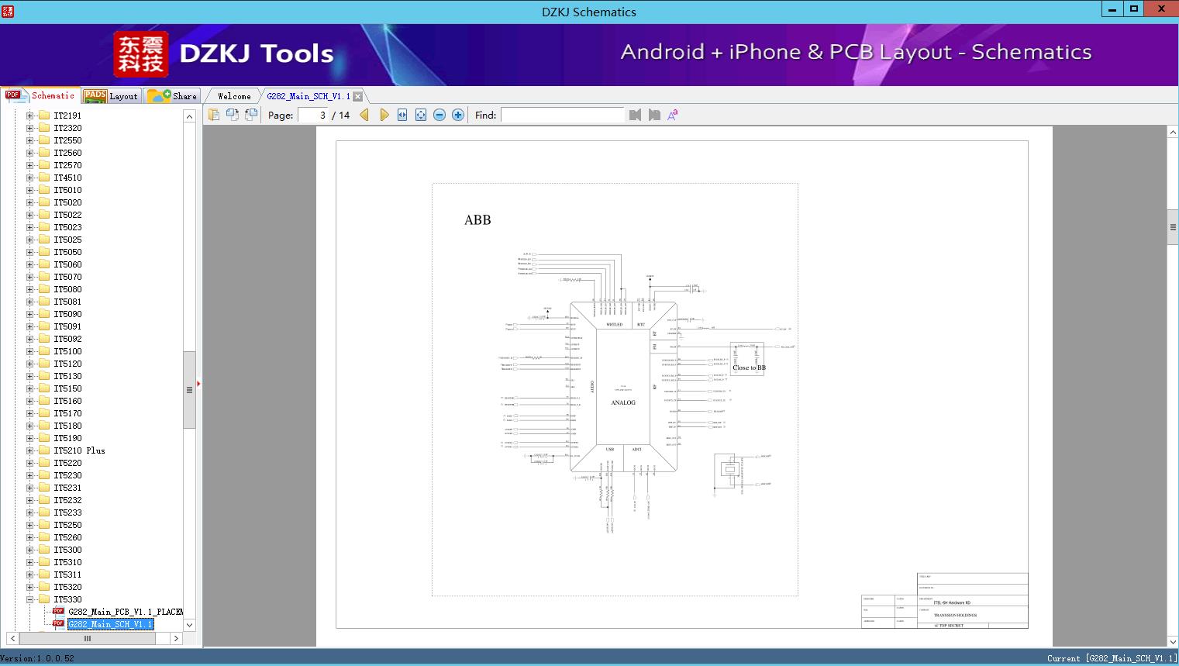Toggle match case search option icon
1179x666 pixels.
coord(673,115)
